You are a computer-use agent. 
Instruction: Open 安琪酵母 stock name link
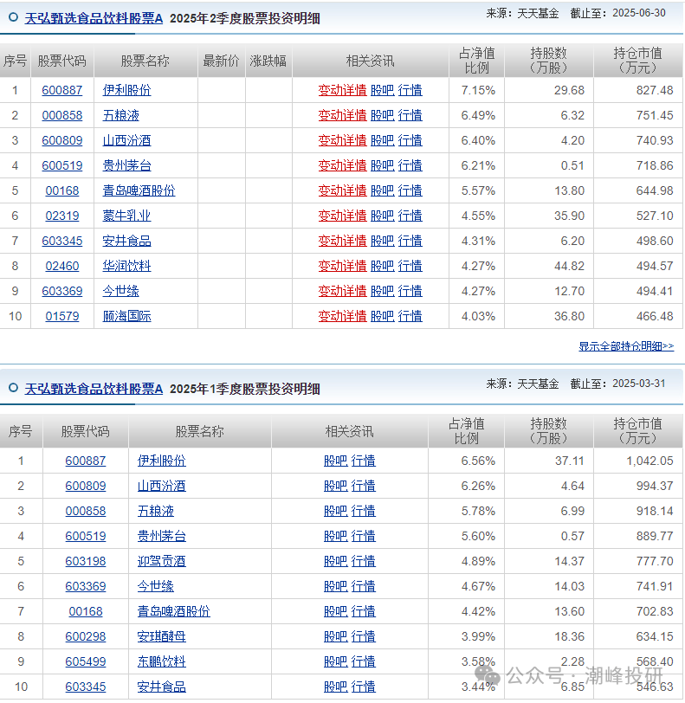click(x=161, y=636)
